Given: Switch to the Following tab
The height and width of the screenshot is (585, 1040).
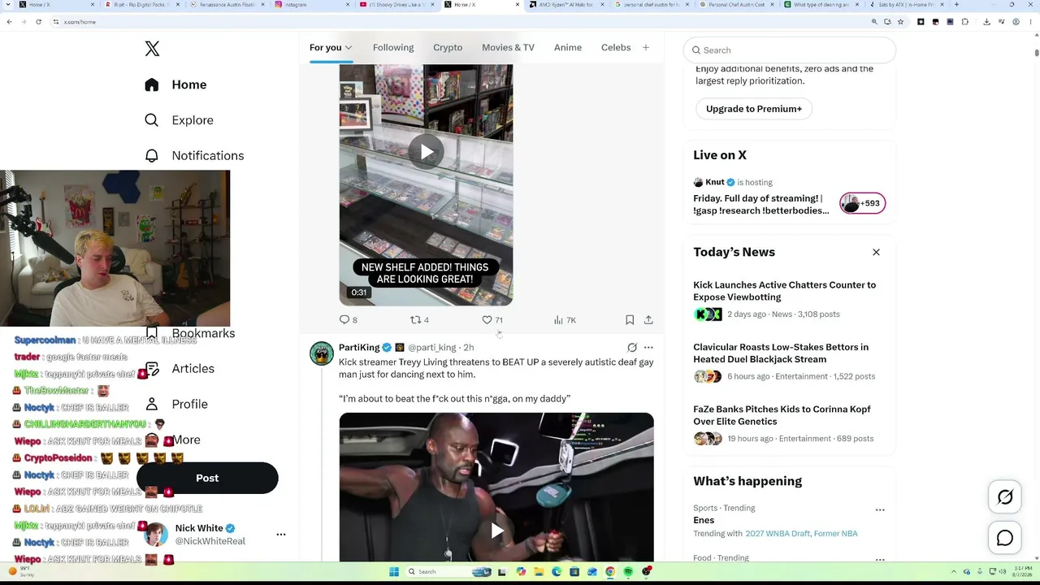Looking at the screenshot, I should 393,47.
